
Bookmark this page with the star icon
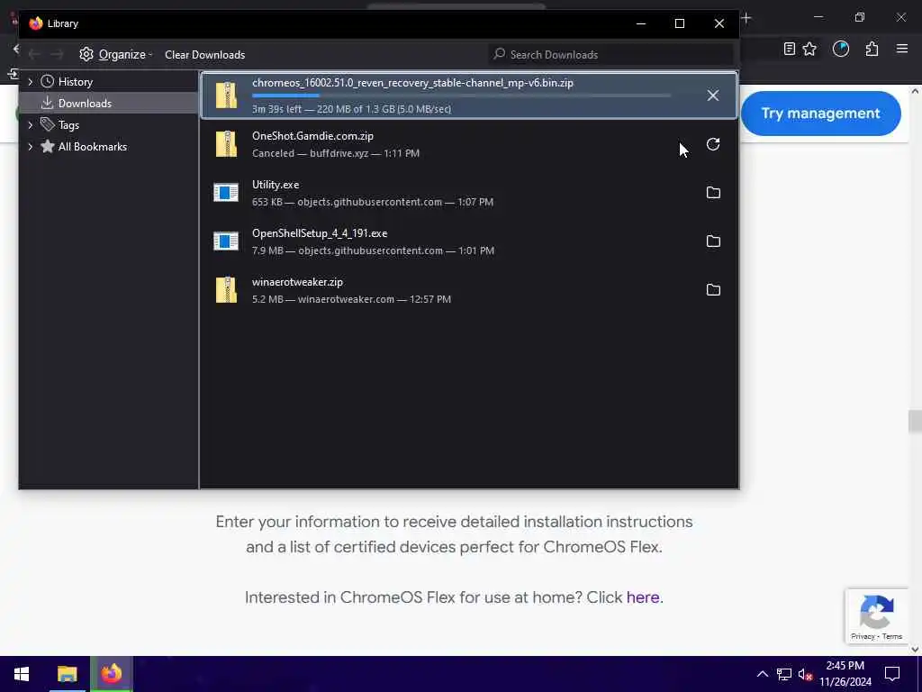(x=809, y=49)
